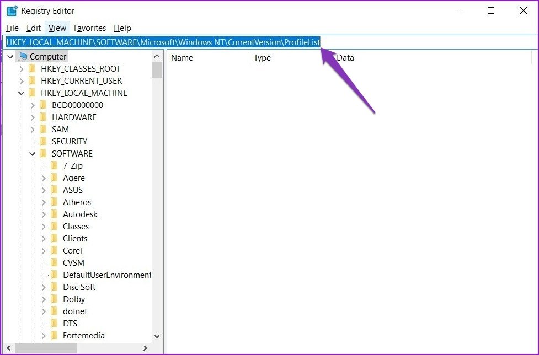The width and height of the screenshot is (539, 355).
Task: Click the HKEY_CLASSES_ROOT folder icon
Action: click(33, 69)
